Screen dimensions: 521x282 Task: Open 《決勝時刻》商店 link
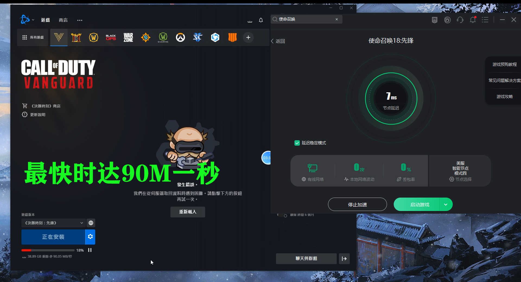coord(41,106)
